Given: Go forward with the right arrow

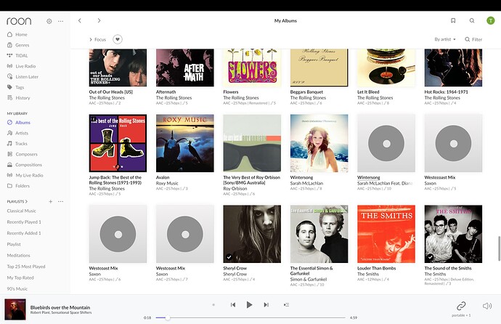Looking at the screenshot, I should (x=99, y=20).
